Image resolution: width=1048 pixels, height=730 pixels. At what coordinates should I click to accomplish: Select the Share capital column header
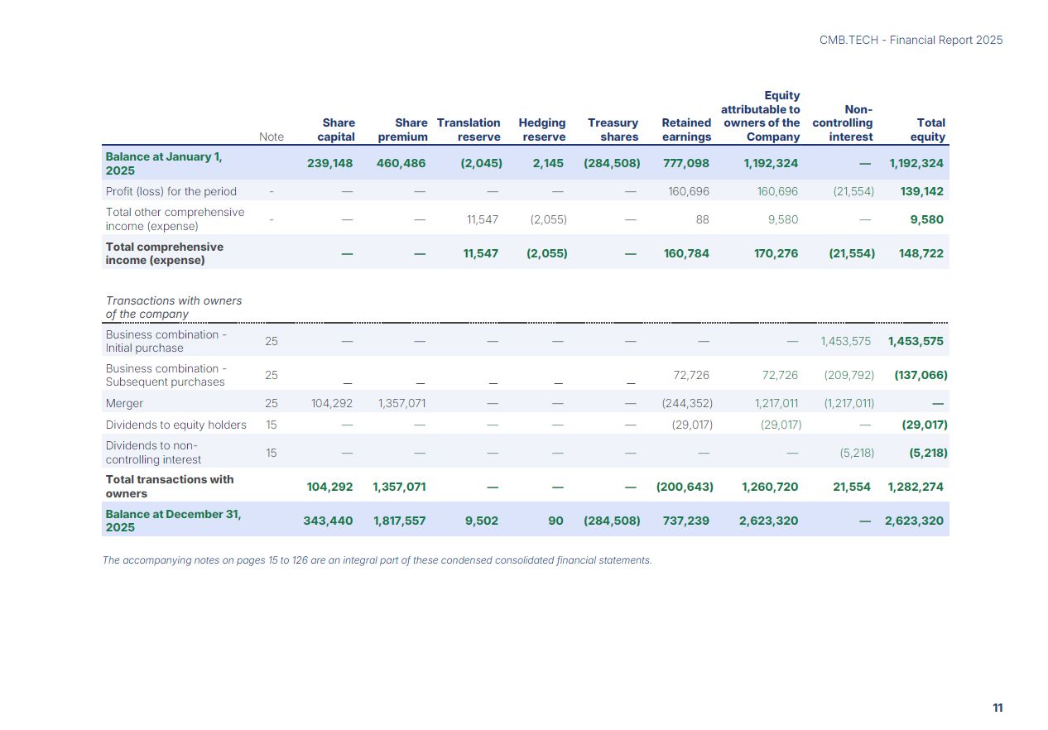click(x=336, y=130)
